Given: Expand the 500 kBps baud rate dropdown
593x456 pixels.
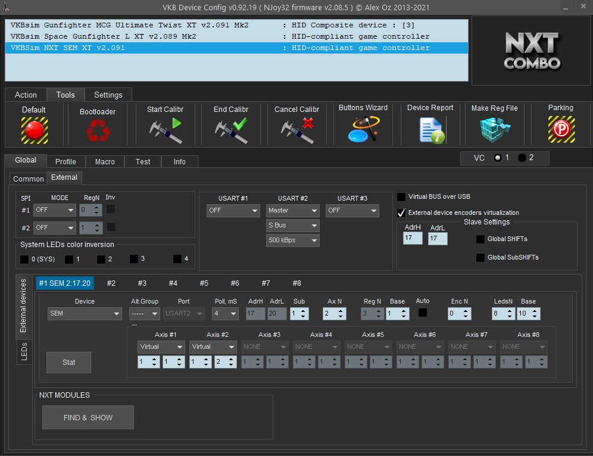Looking at the screenshot, I should [292, 241].
